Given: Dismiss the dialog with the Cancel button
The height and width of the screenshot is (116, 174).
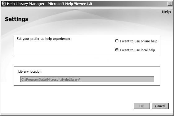Looking at the screenshot, I should pyautogui.click(x=160, y=106).
